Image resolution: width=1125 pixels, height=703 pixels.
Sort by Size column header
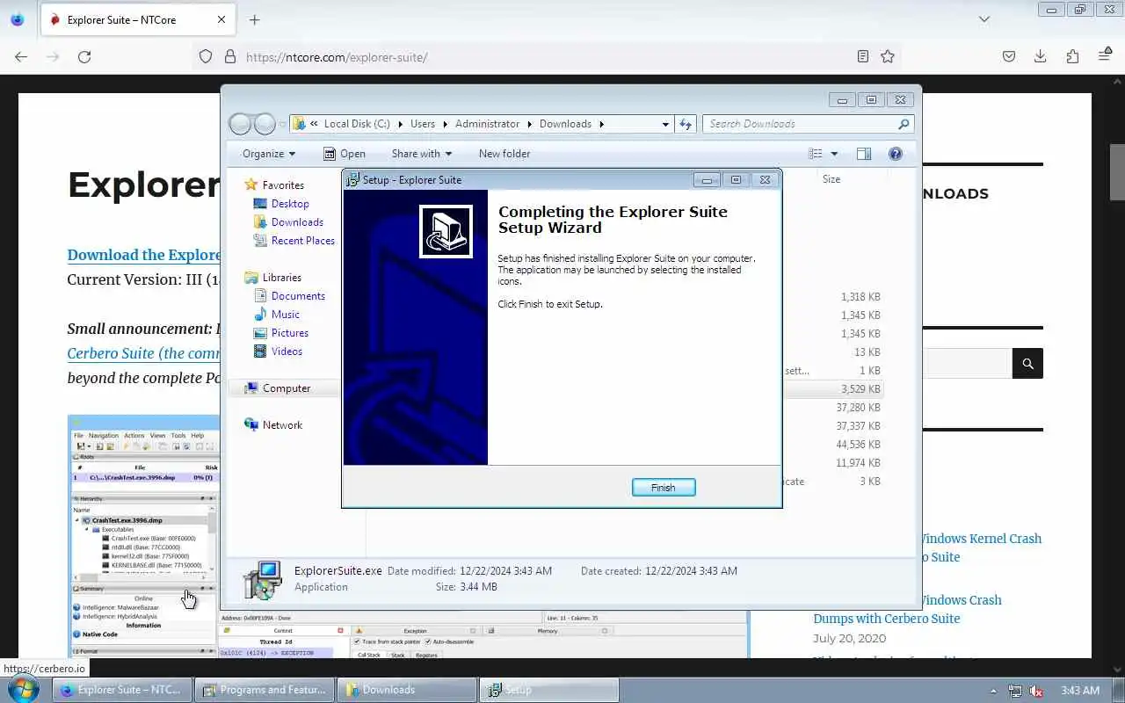tap(831, 179)
